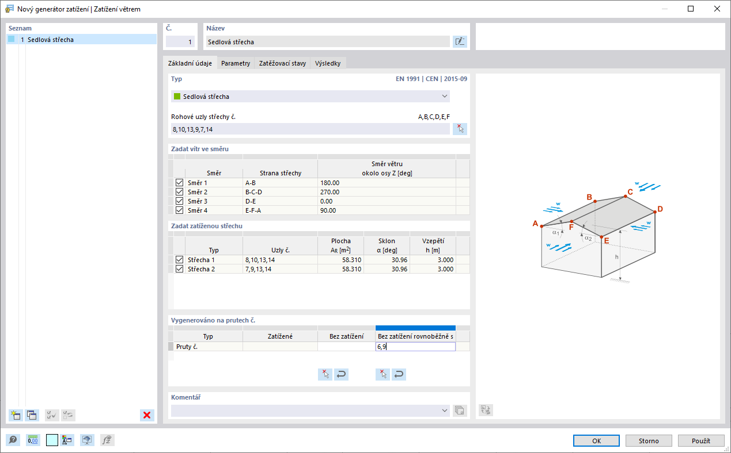Viewport: 731px width, 453px height.
Task: Click the B-C-D roof side cell
Action: [x=280, y=192]
